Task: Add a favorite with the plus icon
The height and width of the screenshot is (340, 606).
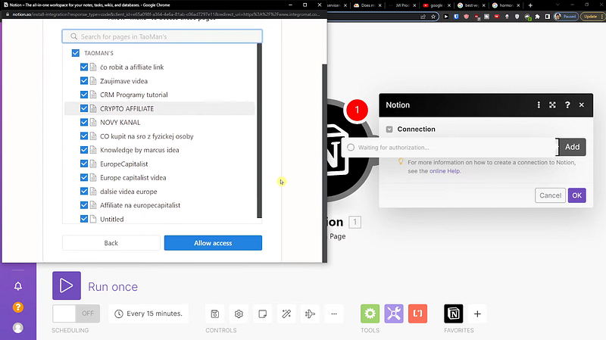Action: [477, 313]
